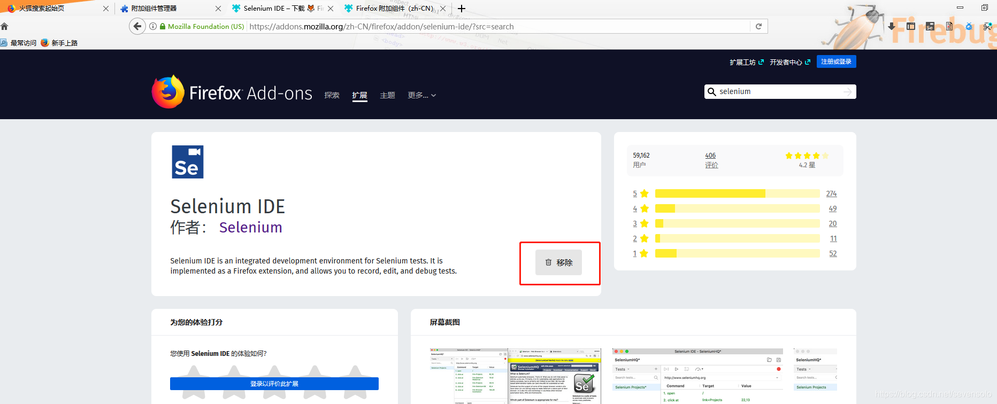The image size is (997, 404).
Task: Click the 5-star rating bar
Action: pyautogui.click(x=738, y=193)
